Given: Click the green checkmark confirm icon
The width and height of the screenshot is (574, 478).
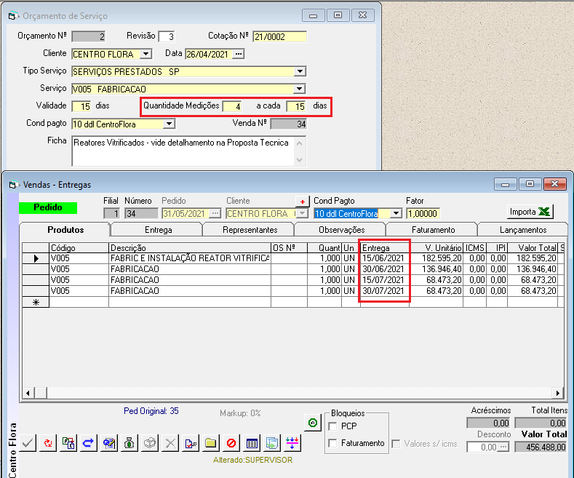Looking at the screenshot, I should pos(27,442).
